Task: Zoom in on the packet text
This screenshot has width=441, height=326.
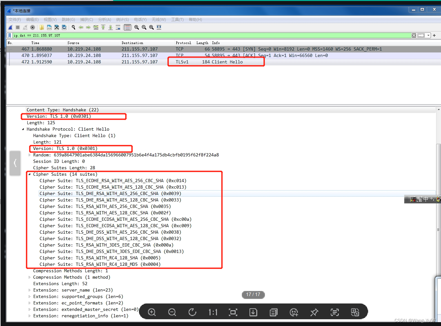Action: tap(137, 27)
